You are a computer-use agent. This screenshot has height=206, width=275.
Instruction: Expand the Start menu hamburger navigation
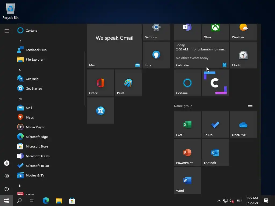pyautogui.click(x=7, y=31)
